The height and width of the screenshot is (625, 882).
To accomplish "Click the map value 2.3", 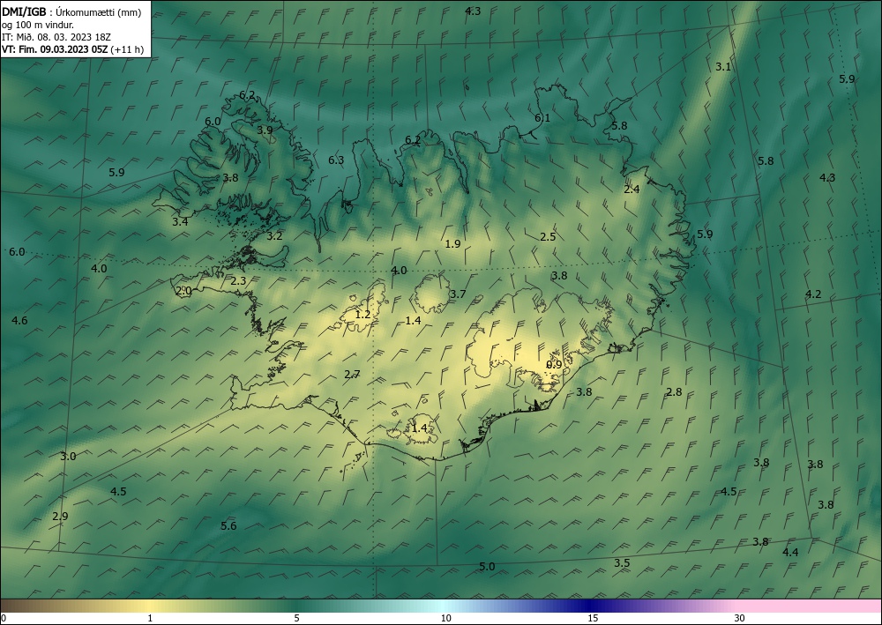I will [x=238, y=281].
